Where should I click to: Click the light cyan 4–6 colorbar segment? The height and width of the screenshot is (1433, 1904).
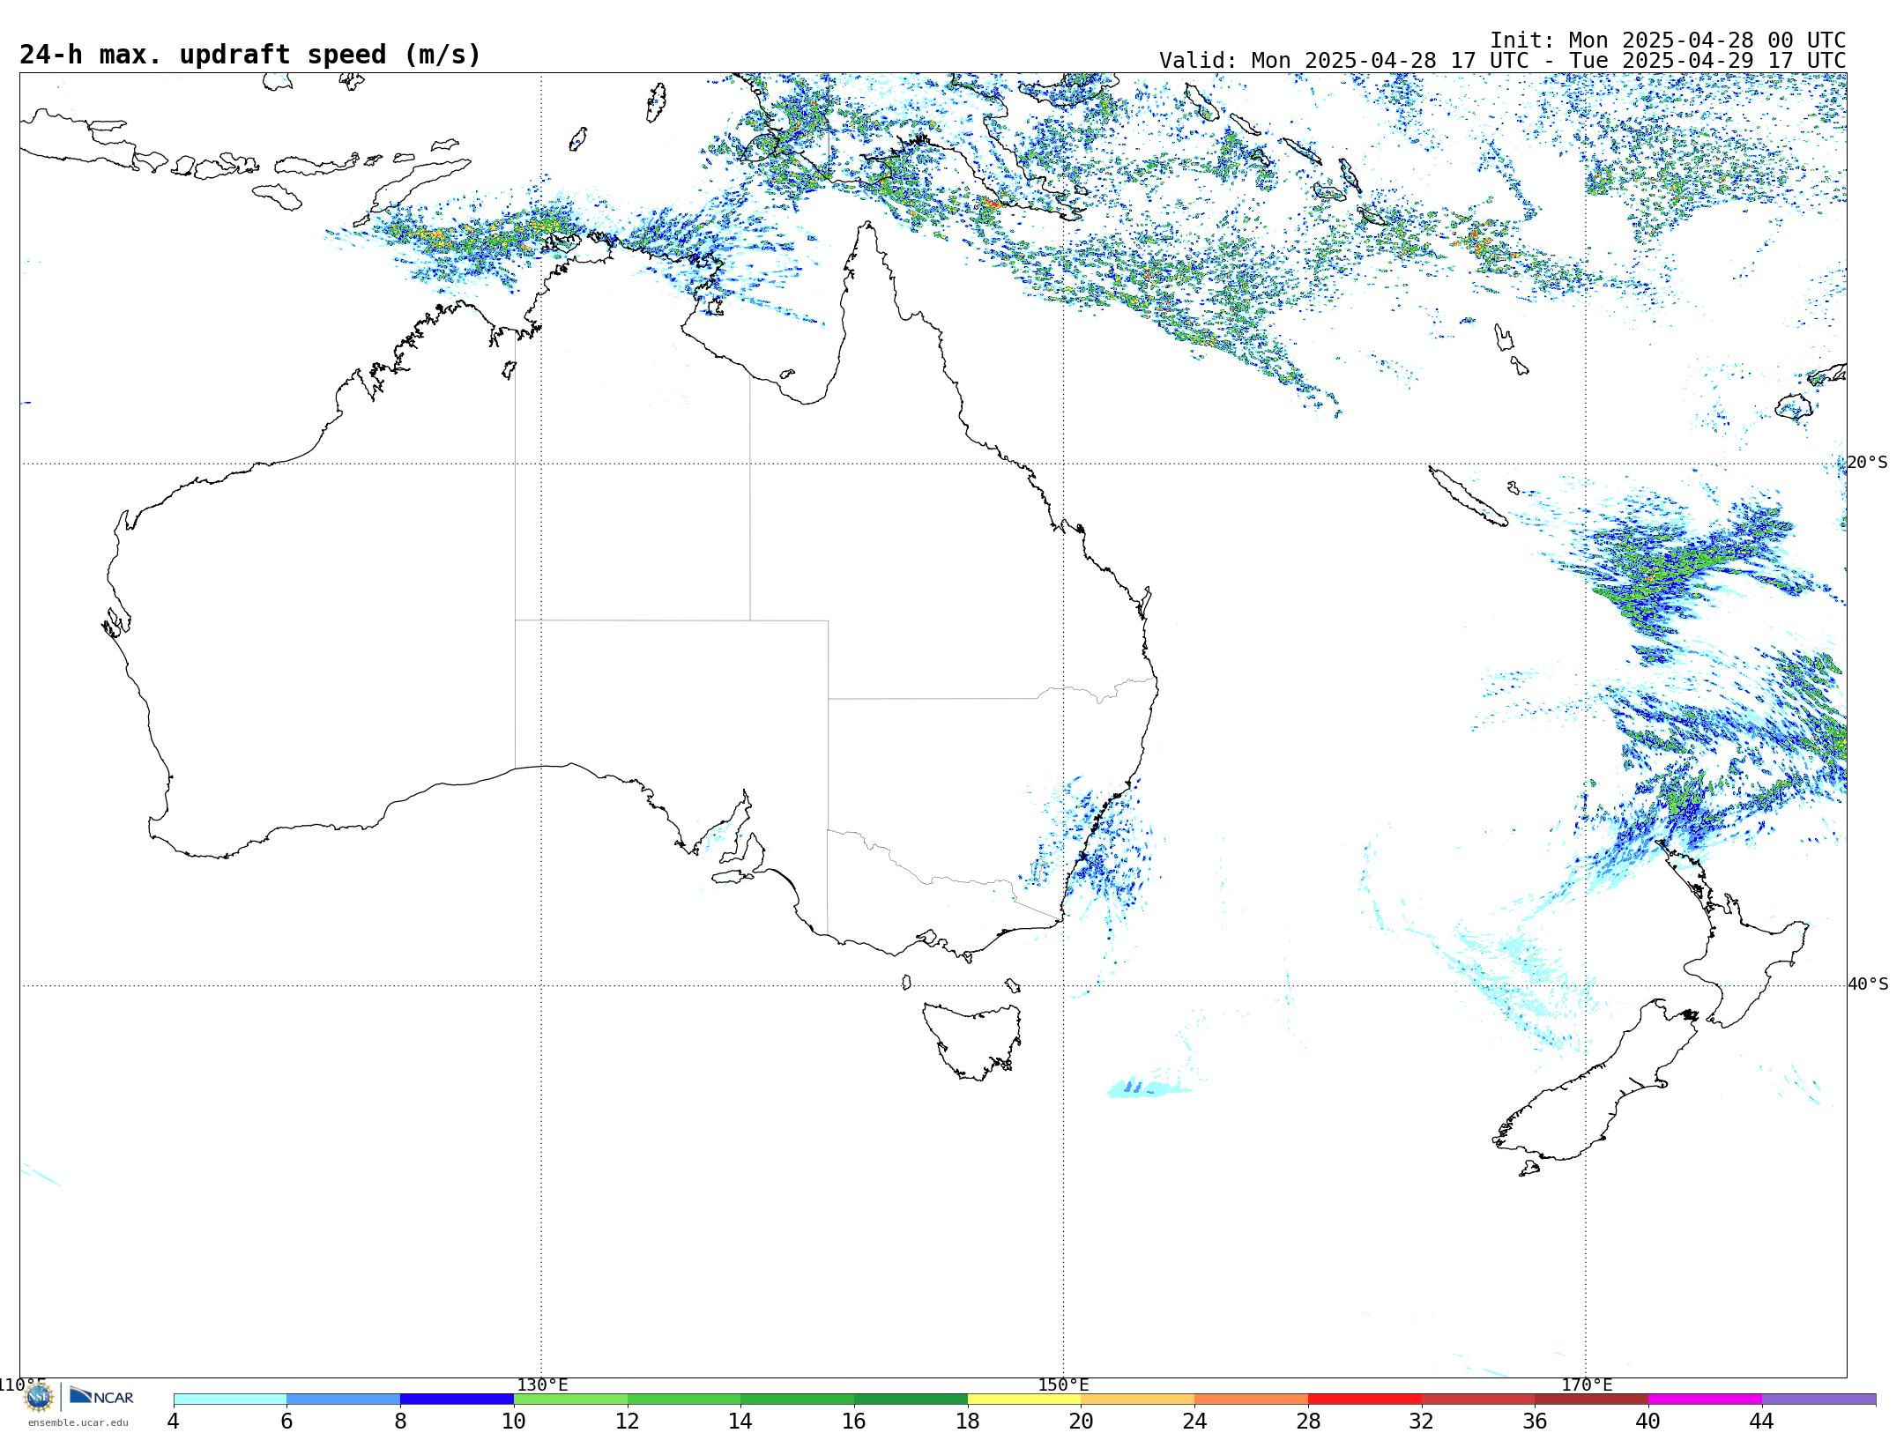(230, 1400)
